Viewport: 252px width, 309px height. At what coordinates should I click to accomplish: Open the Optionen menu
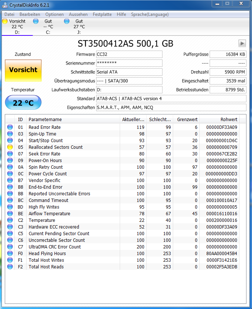tap(55, 14)
